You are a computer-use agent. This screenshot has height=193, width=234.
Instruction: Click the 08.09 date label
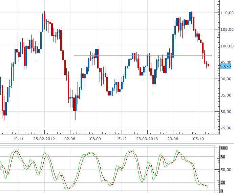pyautogui.click(x=95, y=139)
